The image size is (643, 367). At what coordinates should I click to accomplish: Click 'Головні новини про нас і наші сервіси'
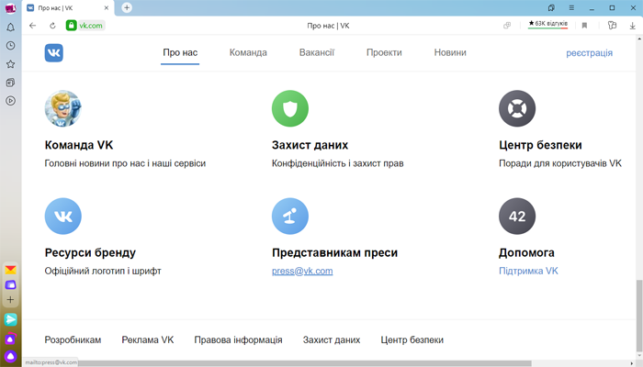point(125,163)
